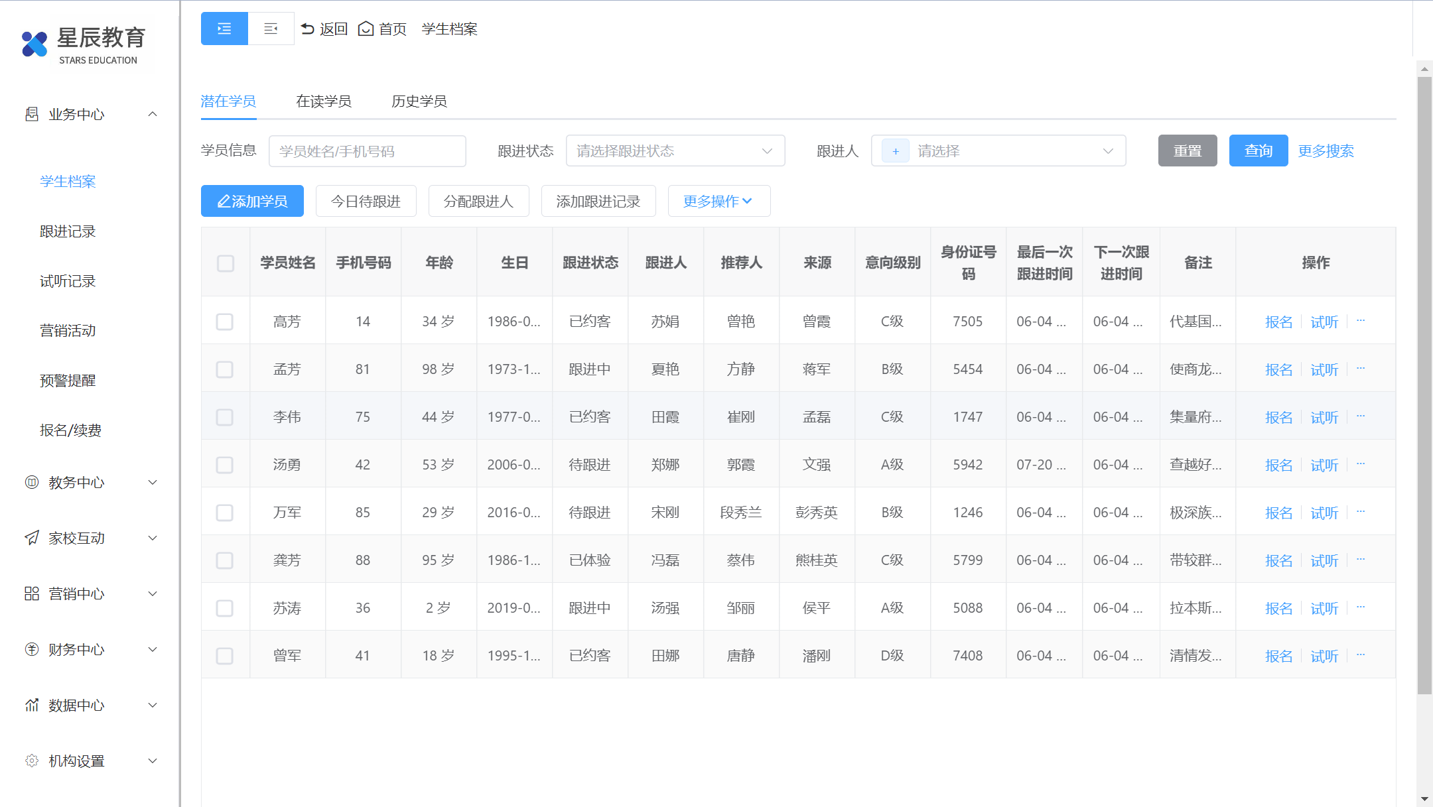Click scrollbar down arrow
Screen dimensions: 1433x807
1424,799
